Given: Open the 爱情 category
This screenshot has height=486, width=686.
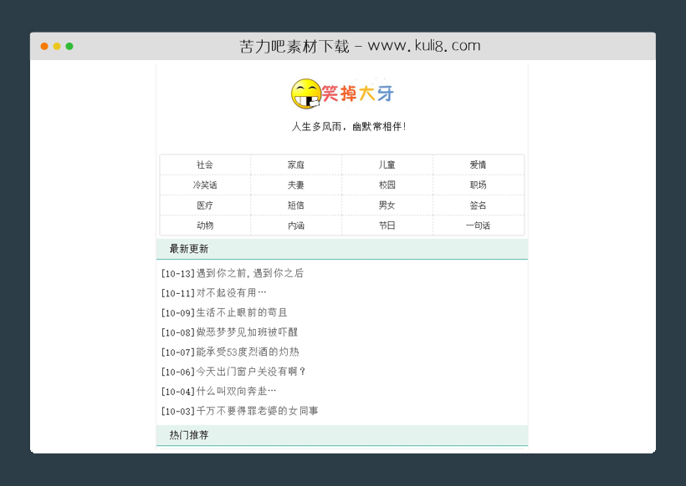Looking at the screenshot, I should [x=478, y=165].
